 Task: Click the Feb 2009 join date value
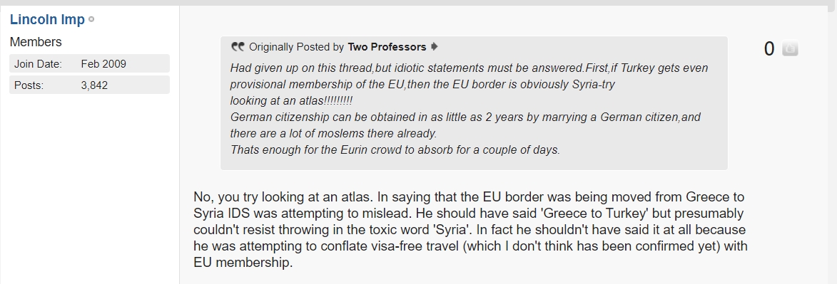click(103, 64)
